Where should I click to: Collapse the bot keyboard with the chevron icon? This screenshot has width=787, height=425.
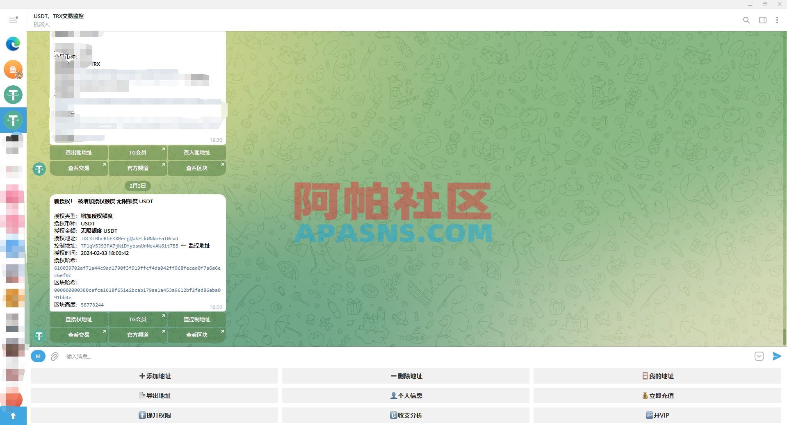[759, 356]
